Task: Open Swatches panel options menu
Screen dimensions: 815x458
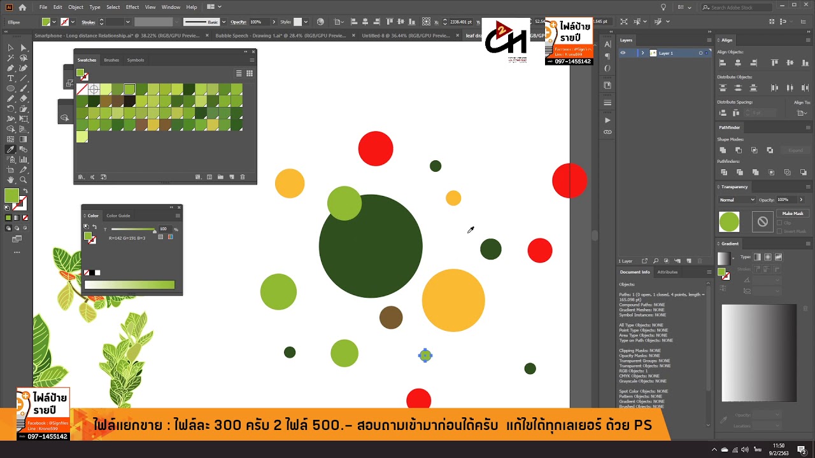Action: (252, 60)
